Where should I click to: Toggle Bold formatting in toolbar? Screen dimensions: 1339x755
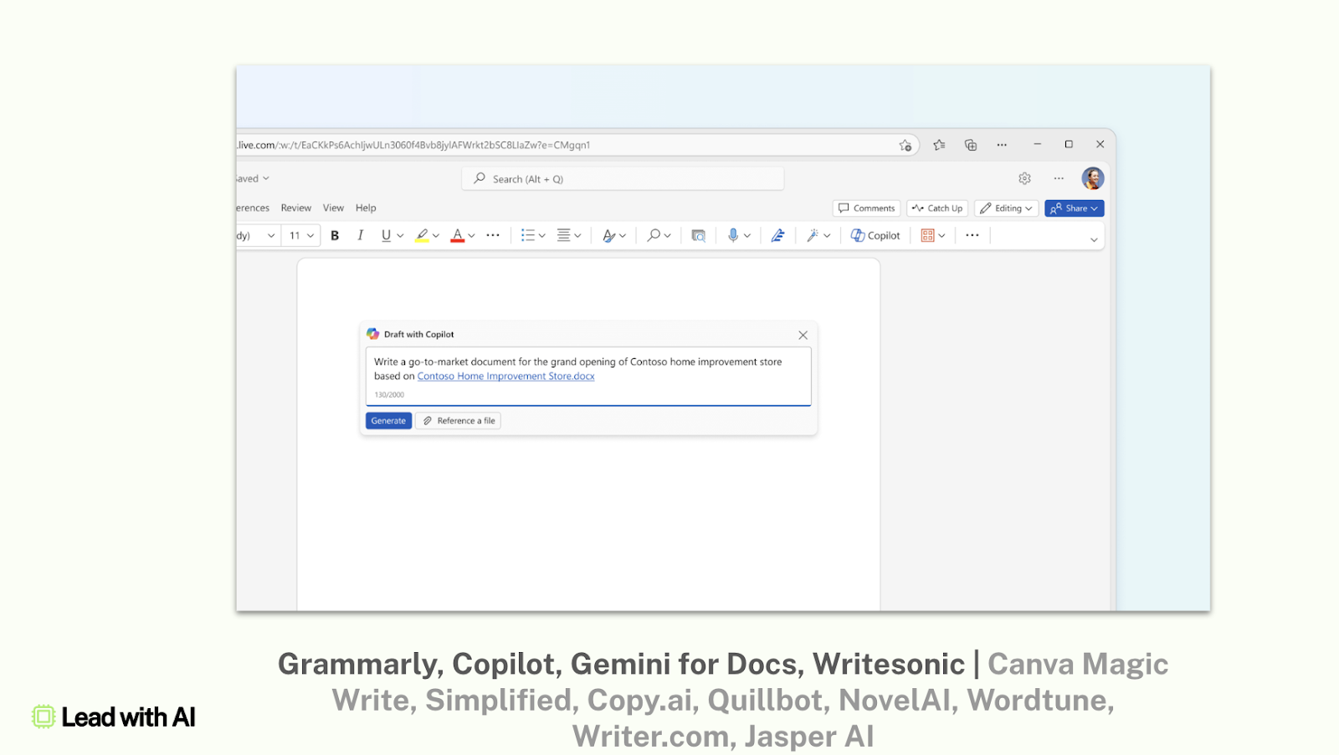[x=335, y=236]
